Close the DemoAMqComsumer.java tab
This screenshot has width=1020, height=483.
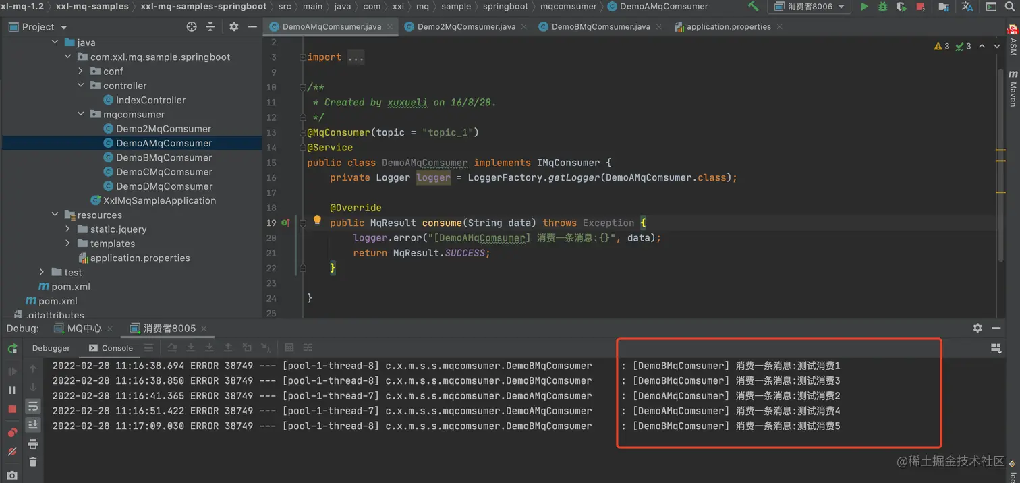tap(390, 27)
